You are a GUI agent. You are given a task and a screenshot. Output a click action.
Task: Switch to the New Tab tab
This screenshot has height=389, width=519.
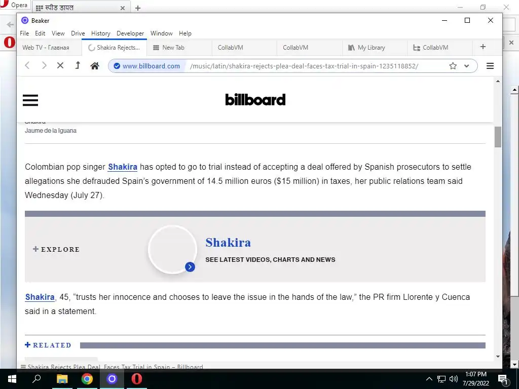(x=179, y=47)
